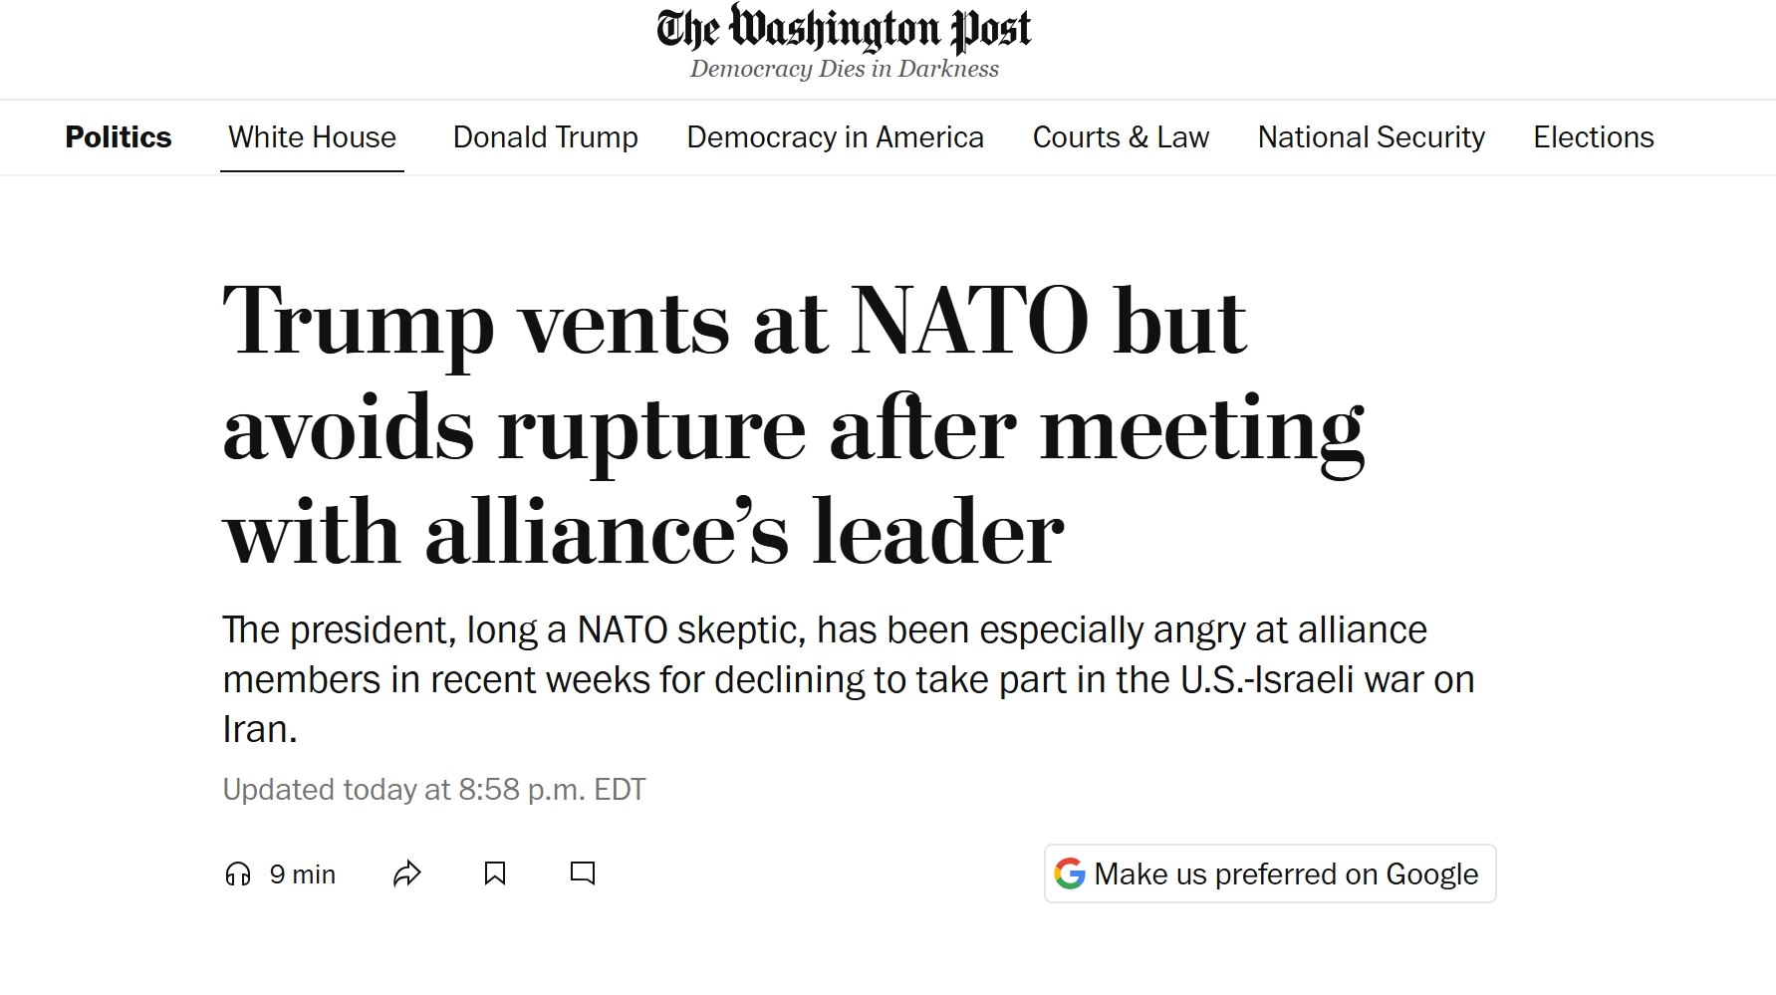Image resolution: width=1776 pixels, height=995 pixels.
Task: Click Make us preferred on Google
Action: pyautogui.click(x=1285, y=873)
